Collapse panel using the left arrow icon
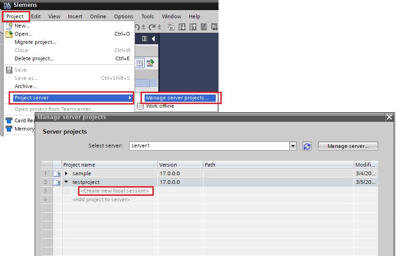396x256 pixels. (153, 39)
